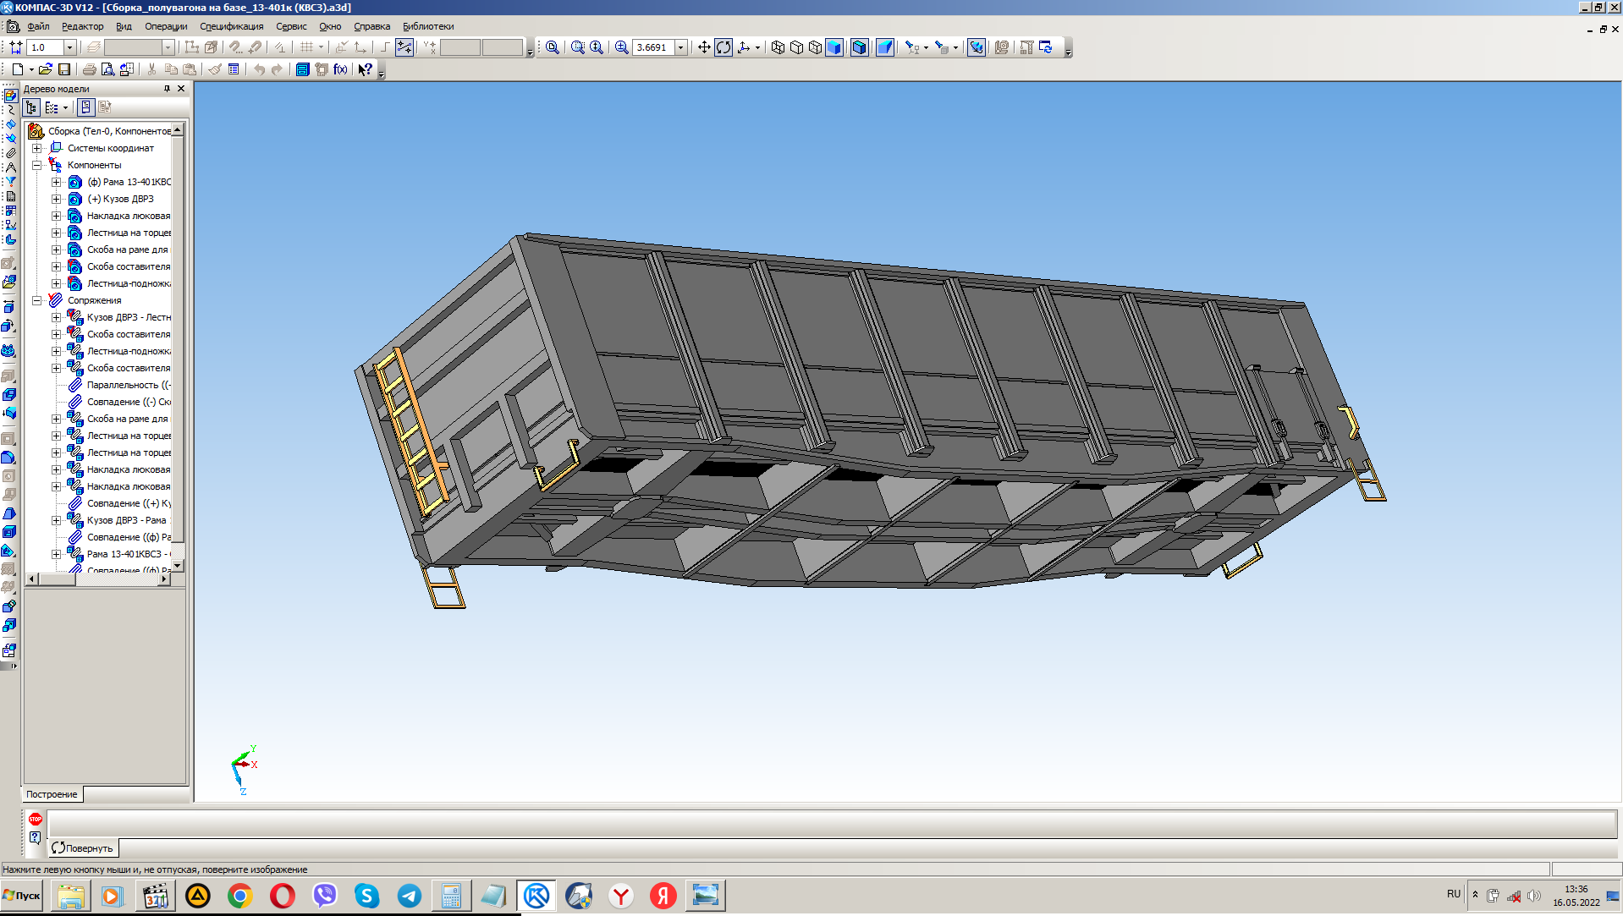Open the zoom scale 3.6691 dropdown

[x=680, y=47]
